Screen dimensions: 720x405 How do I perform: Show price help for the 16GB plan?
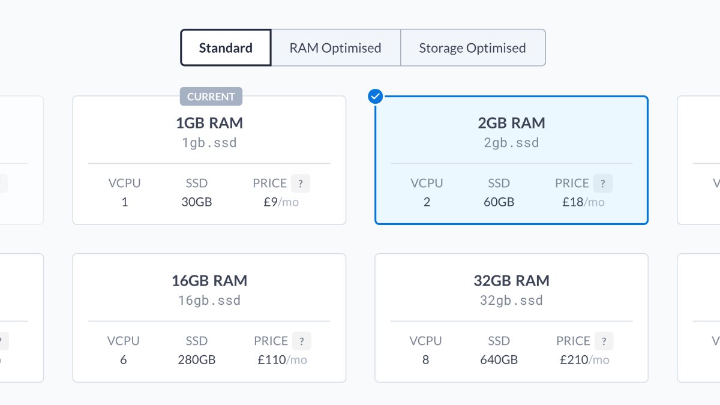point(302,341)
